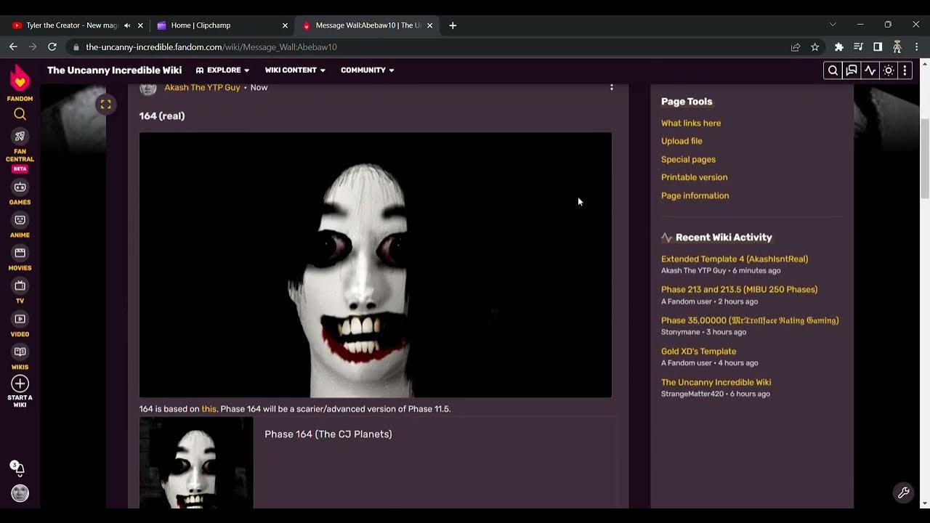Open Upload file link
The image size is (930, 523).
click(682, 142)
